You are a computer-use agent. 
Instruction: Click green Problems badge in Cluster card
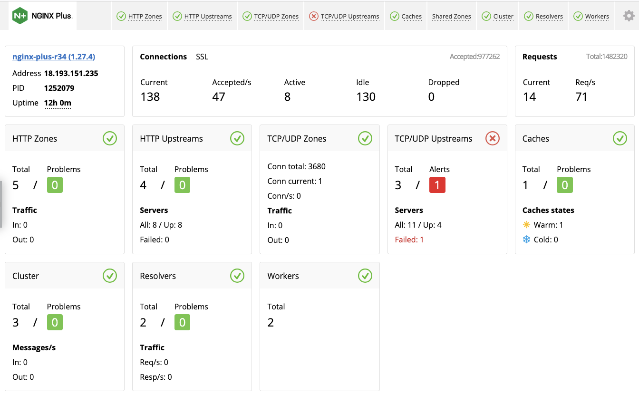55,322
